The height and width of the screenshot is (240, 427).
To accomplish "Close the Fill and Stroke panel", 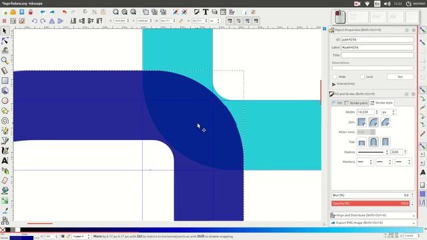I will click(414, 94).
